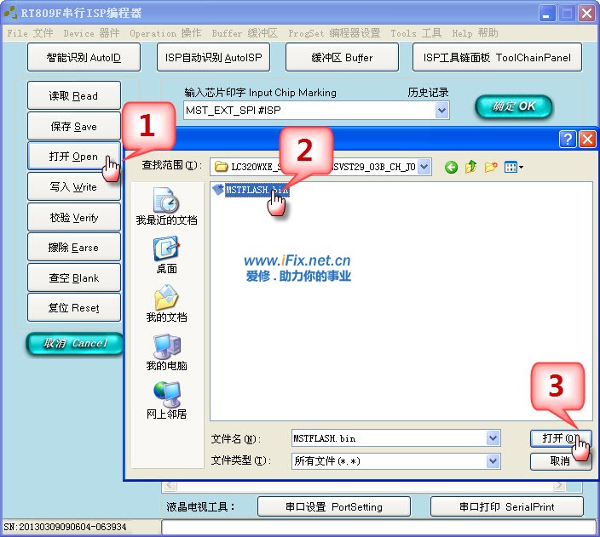
Task: Go up one folder level icon
Action: (x=470, y=167)
